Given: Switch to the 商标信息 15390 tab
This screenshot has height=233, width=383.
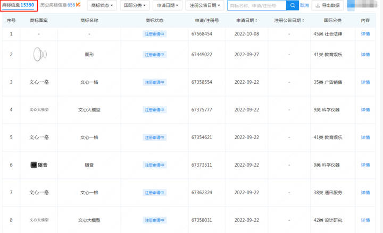Looking at the screenshot, I should click(x=18, y=5).
